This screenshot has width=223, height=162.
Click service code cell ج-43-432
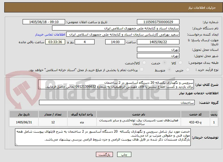point(196,122)
